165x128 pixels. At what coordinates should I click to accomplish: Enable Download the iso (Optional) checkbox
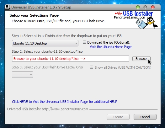click(x=84, y=42)
